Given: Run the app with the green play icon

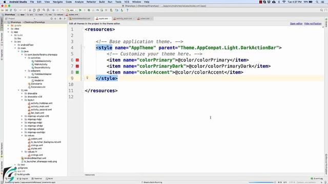Looking at the screenshot, I should pos(80,10).
